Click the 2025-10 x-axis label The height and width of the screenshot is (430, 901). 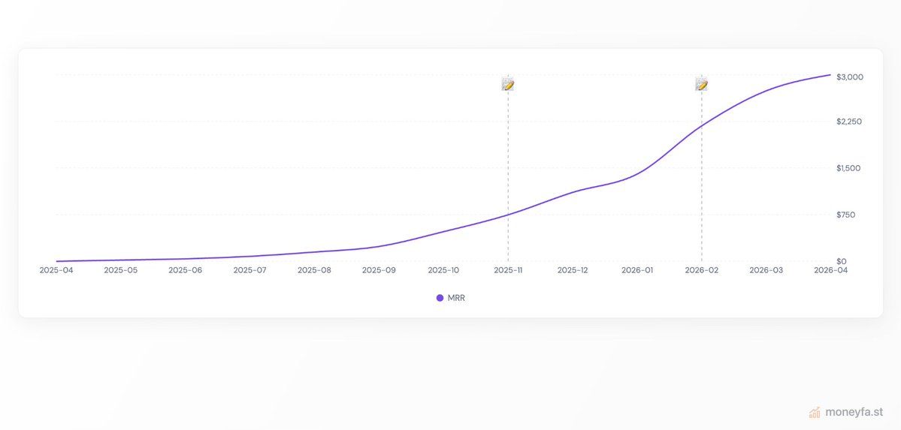[x=443, y=270]
